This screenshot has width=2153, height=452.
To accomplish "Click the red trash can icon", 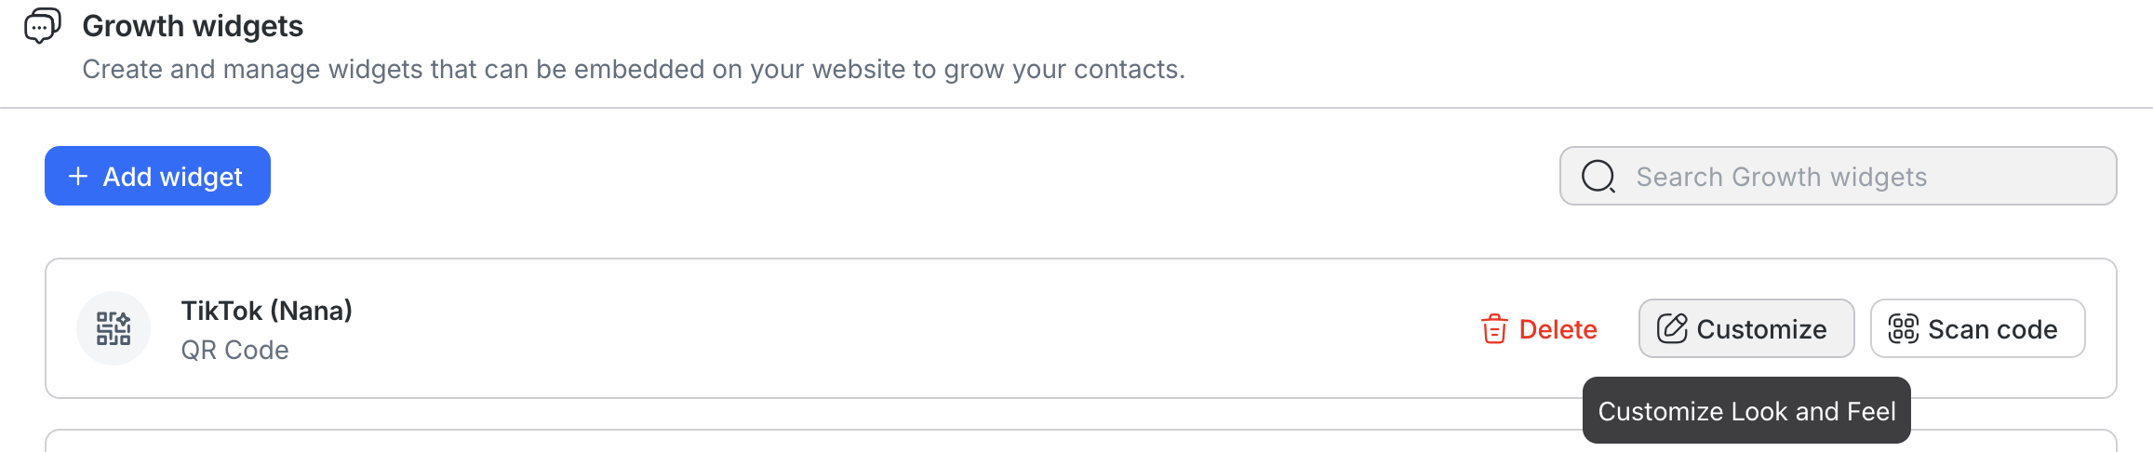I will click(x=1494, y=329).
